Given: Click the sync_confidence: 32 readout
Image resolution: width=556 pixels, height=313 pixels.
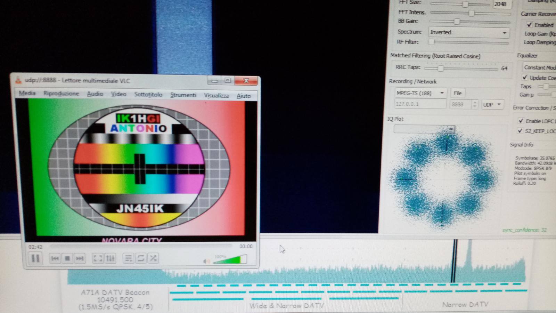Looking at the screenshot, I should click(x=524, y=230).
